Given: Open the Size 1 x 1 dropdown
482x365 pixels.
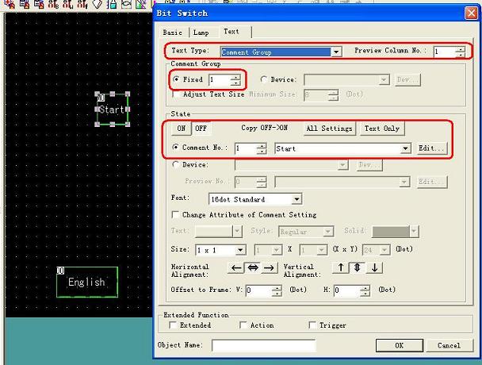Looking at the screenshot, I should [240, 250].
